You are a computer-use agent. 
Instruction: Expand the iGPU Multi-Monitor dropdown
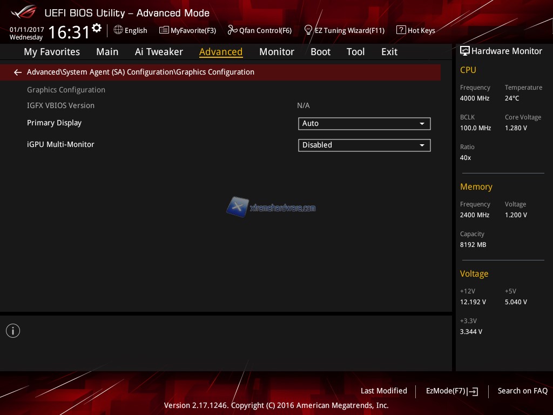[x=364, y=145]
